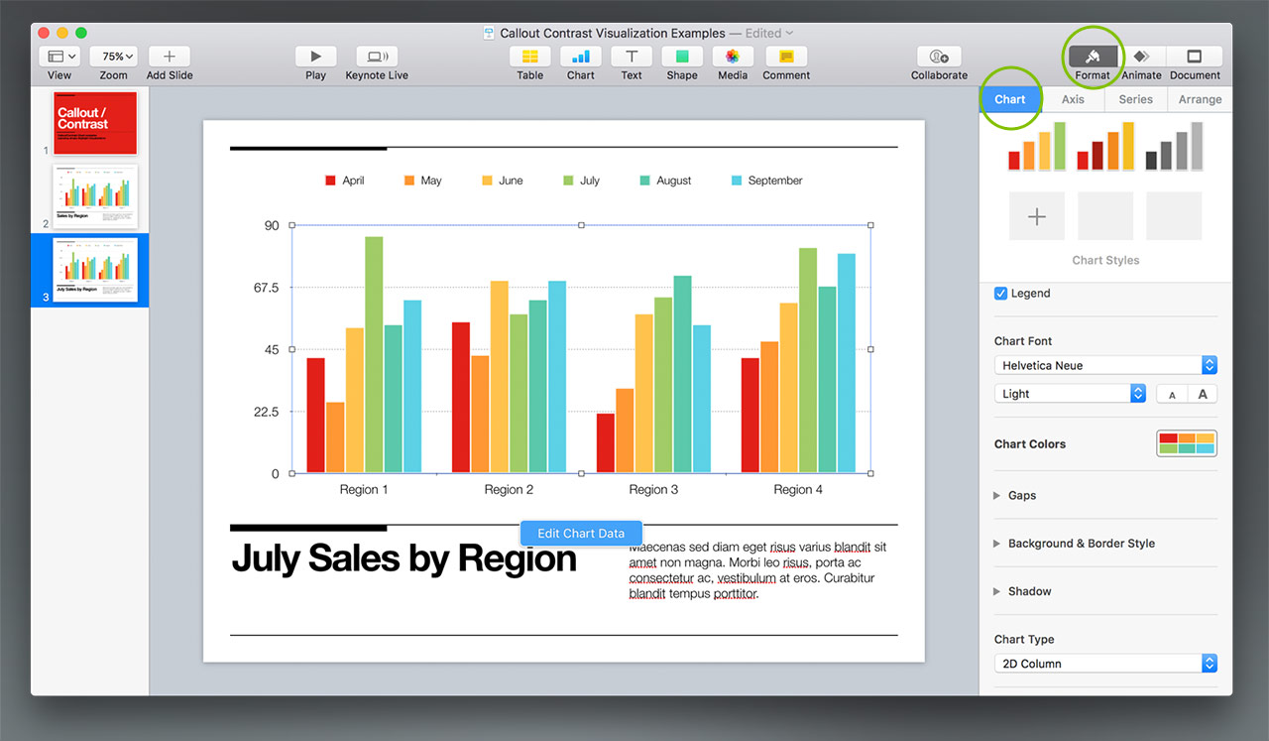The image size is (1269, 741).
Task: Switch to the Axis tab
Action: pos(1073,99)
